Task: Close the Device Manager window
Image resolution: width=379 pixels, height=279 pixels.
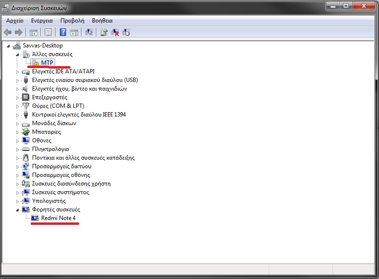Action: click(364, 6)
